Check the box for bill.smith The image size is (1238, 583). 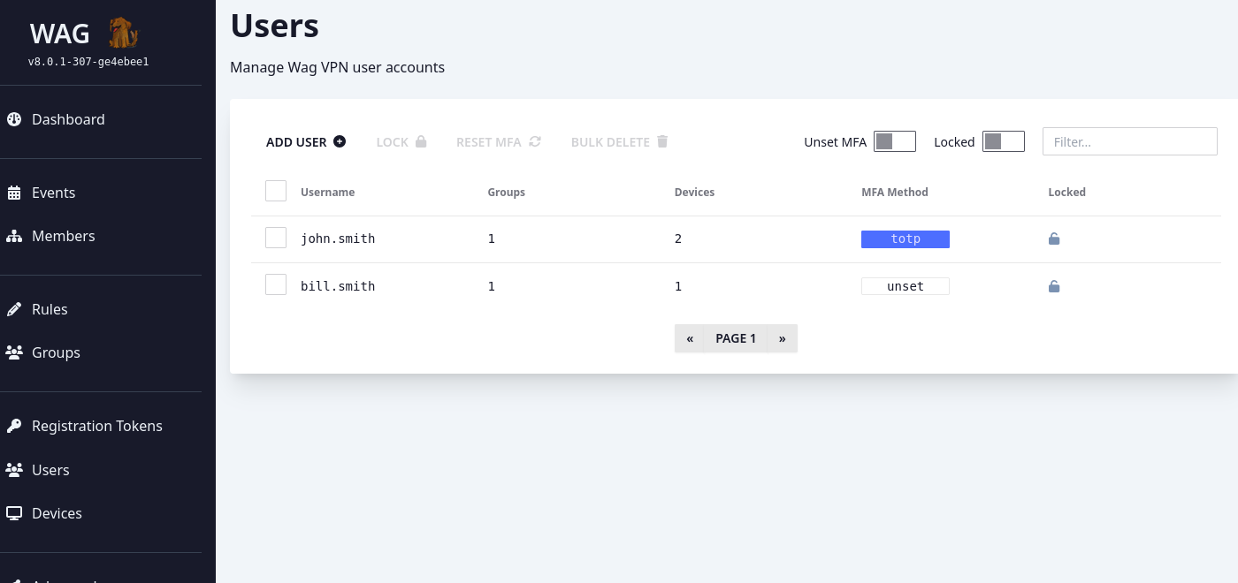(x=276, y=284)
